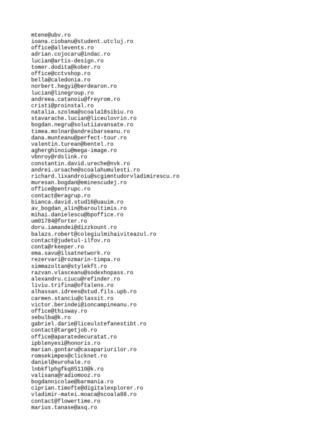Select richard.lixandroiu@scgimntudorvladimirescu.ro line
This screenshot has width=336, height=448.
(x=105, y=176)
